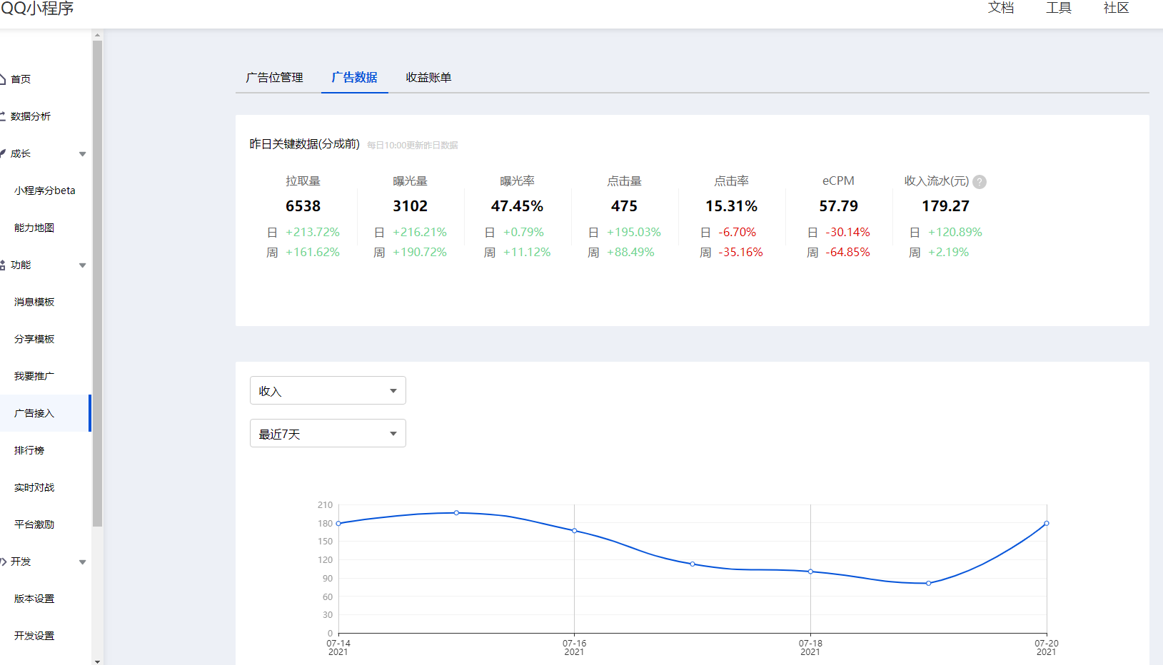This screenshot has height=665, width=1163.
Task: Open the 最近7天 date range dropdown
Action: coord(328,433)
